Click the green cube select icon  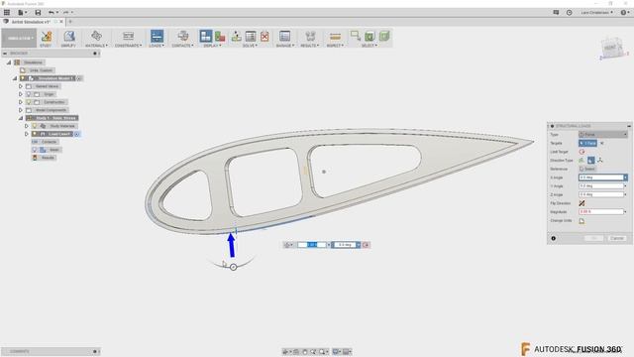click(x=384, y=36)
